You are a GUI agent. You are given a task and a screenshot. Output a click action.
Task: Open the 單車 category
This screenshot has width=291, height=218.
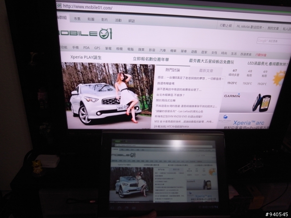[184, 51]
